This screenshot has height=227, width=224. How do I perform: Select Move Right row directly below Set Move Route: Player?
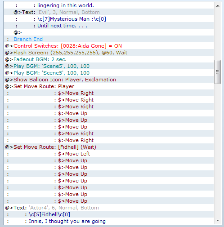tap(109, 93)
